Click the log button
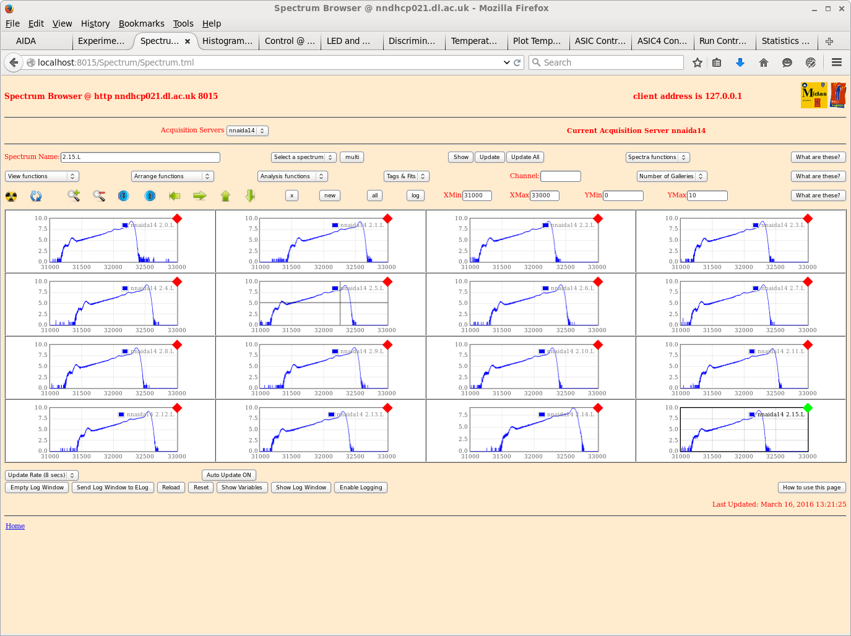This screenshot has width=851, height=636. pos(415,196)
